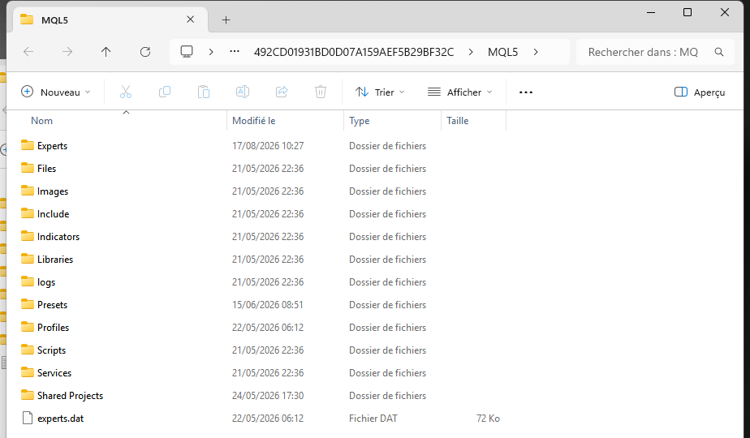The width and height of the screenshot is (750, 438).
Task: Open the Nouveau dropdown menu
Action: click(56, 92)
